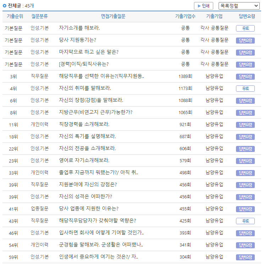Click 무료 button for 자기소개를 해보라
264x266 pixels.
tap(245, 28)
